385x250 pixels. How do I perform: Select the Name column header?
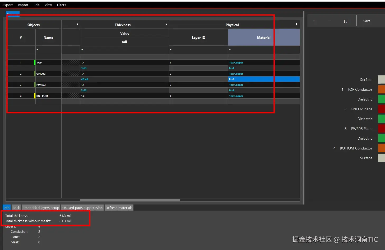(x=48, y=38)
